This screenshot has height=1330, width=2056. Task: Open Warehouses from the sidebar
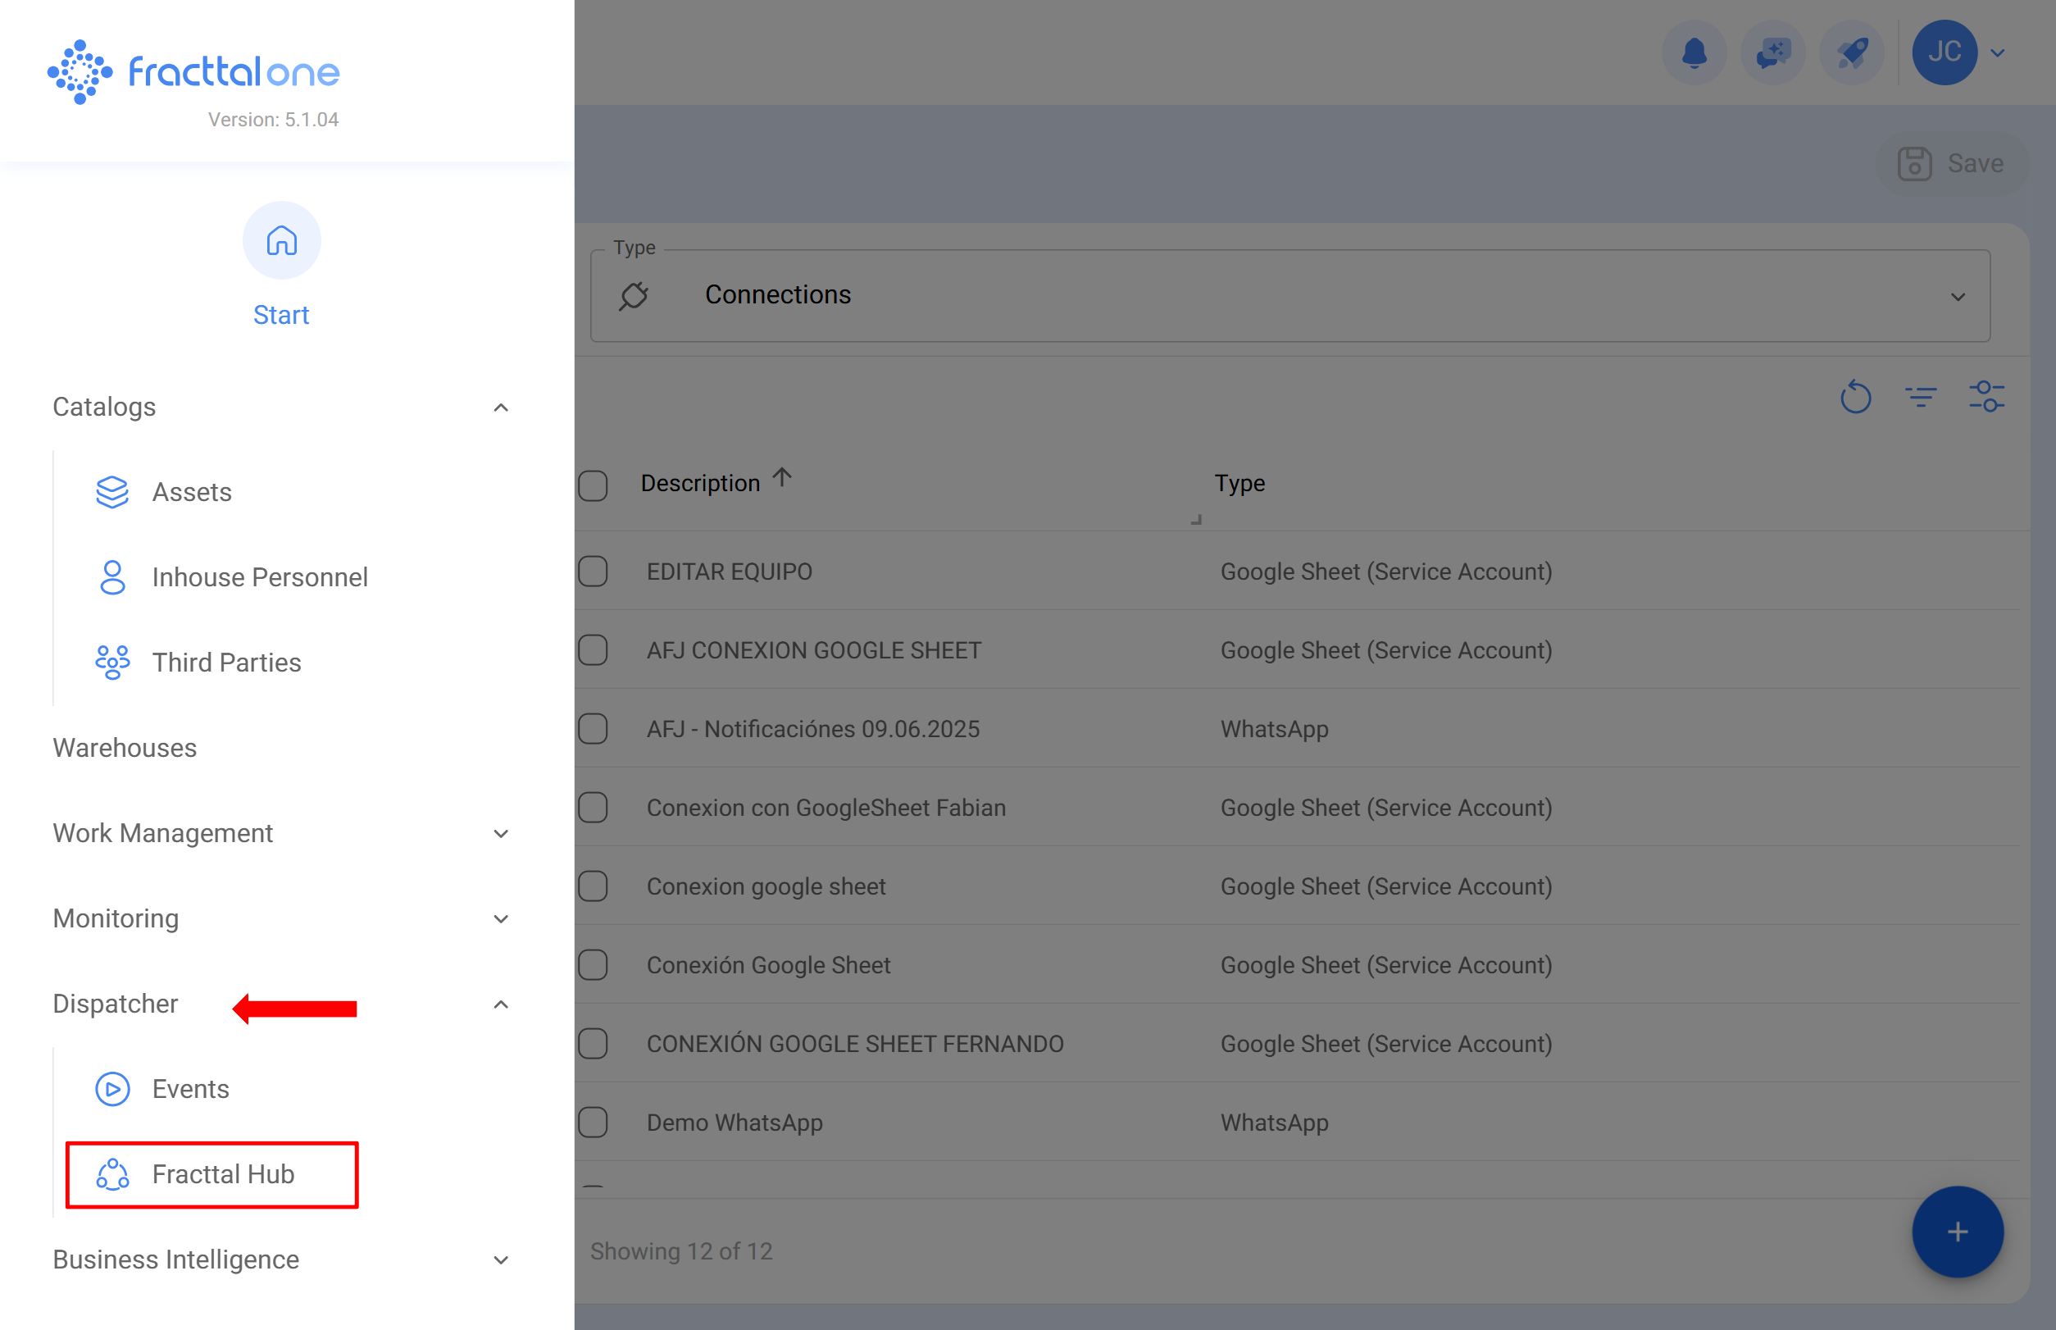(x=125, y=748)
